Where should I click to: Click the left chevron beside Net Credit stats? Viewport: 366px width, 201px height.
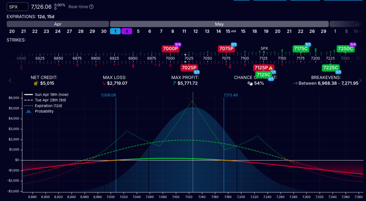(10, 80)
